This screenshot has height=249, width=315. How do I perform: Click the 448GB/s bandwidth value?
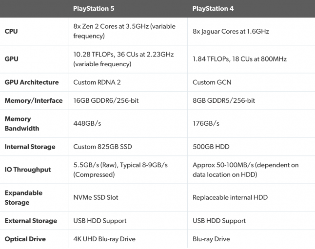87,123
